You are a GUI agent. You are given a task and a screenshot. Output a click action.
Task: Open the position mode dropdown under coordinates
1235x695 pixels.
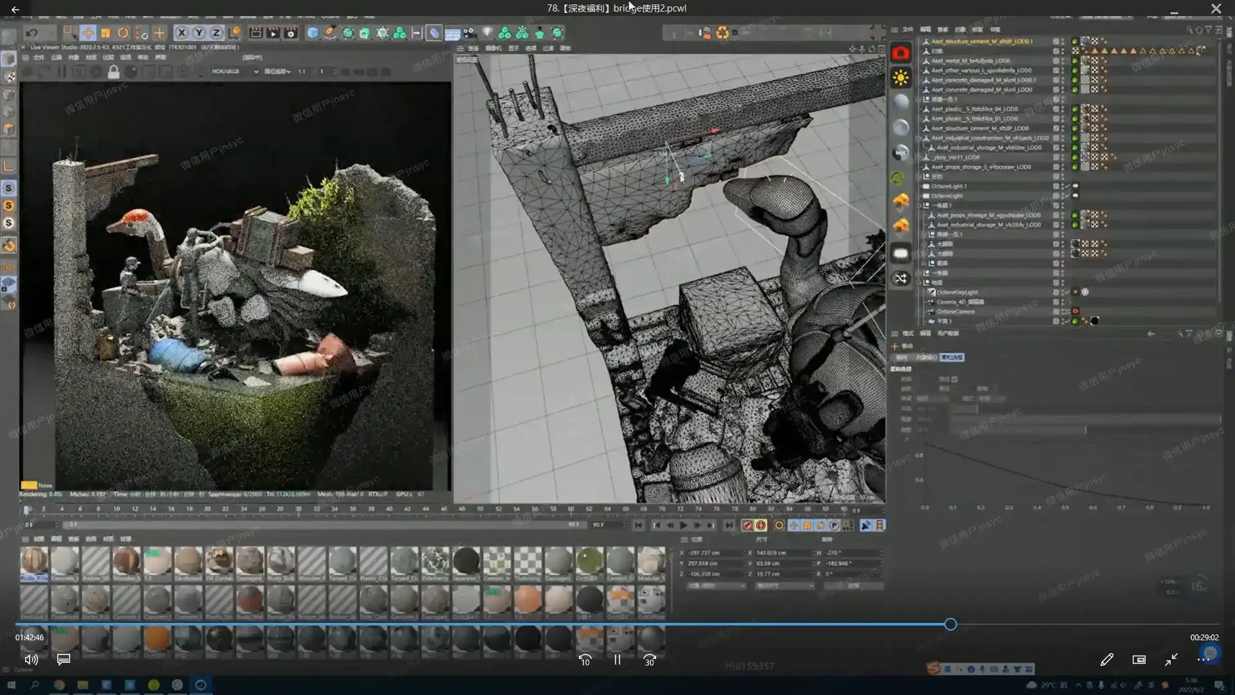pos(715,586)
